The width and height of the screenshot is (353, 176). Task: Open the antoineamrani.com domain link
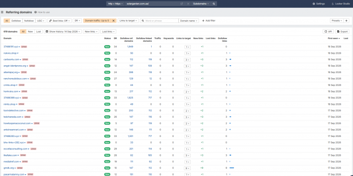click(x=14, y=130)
